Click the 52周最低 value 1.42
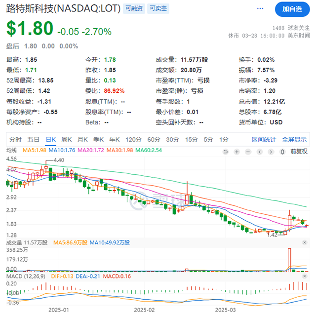Screen dimensions: 316x314 tap(44, 91)
